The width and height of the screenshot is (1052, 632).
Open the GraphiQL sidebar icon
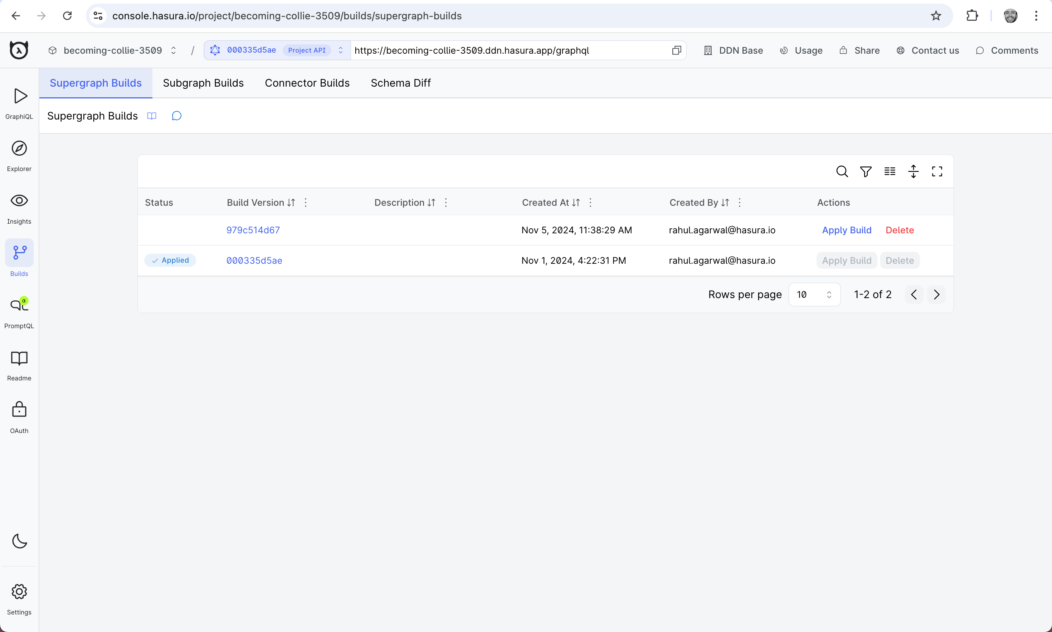(20, 97)
